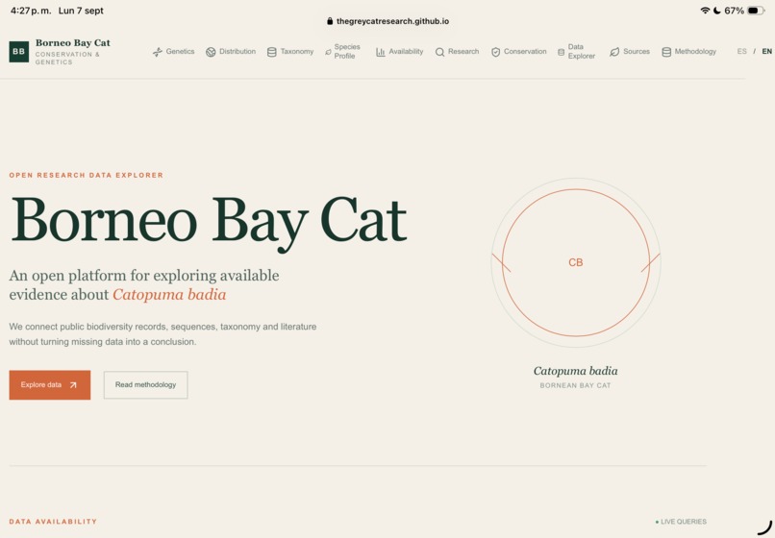The width and height of the screenshot is (775, 538).
Task: Click the DATA AVAILABILITY section label
Action: tap(53, 522)
